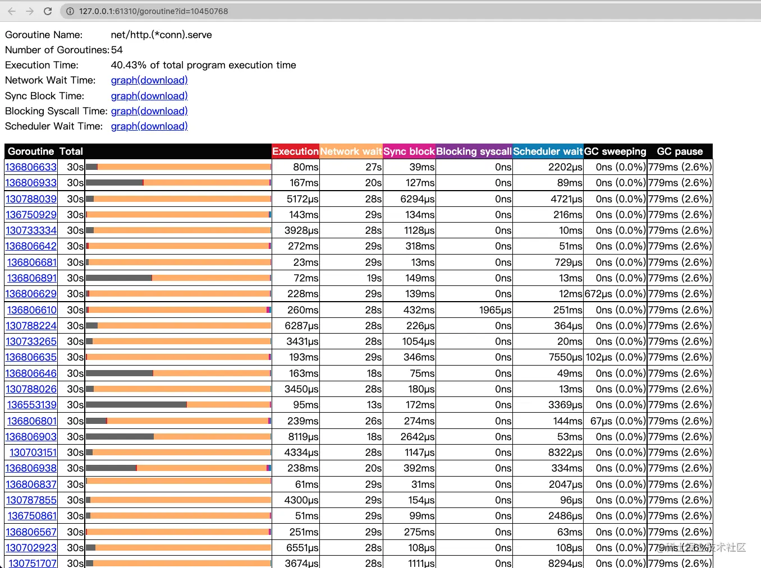Open goroutine 136806933 link
This screenshot has width=761, height=568.
[31, 183]
